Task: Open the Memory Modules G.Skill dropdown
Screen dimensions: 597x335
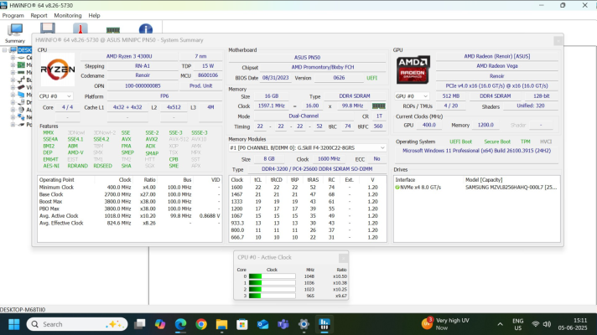Action: click(x=307, y=148)
